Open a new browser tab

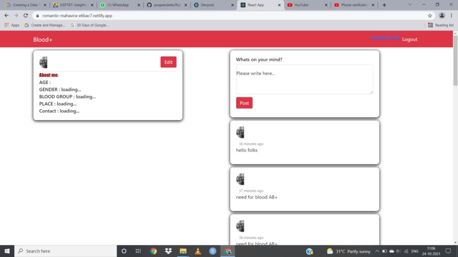(x=384, y=5)
